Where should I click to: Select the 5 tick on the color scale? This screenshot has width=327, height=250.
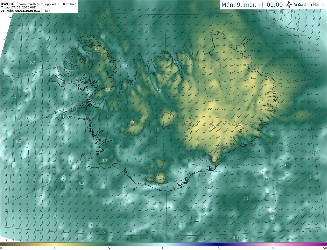coord(109,248)
